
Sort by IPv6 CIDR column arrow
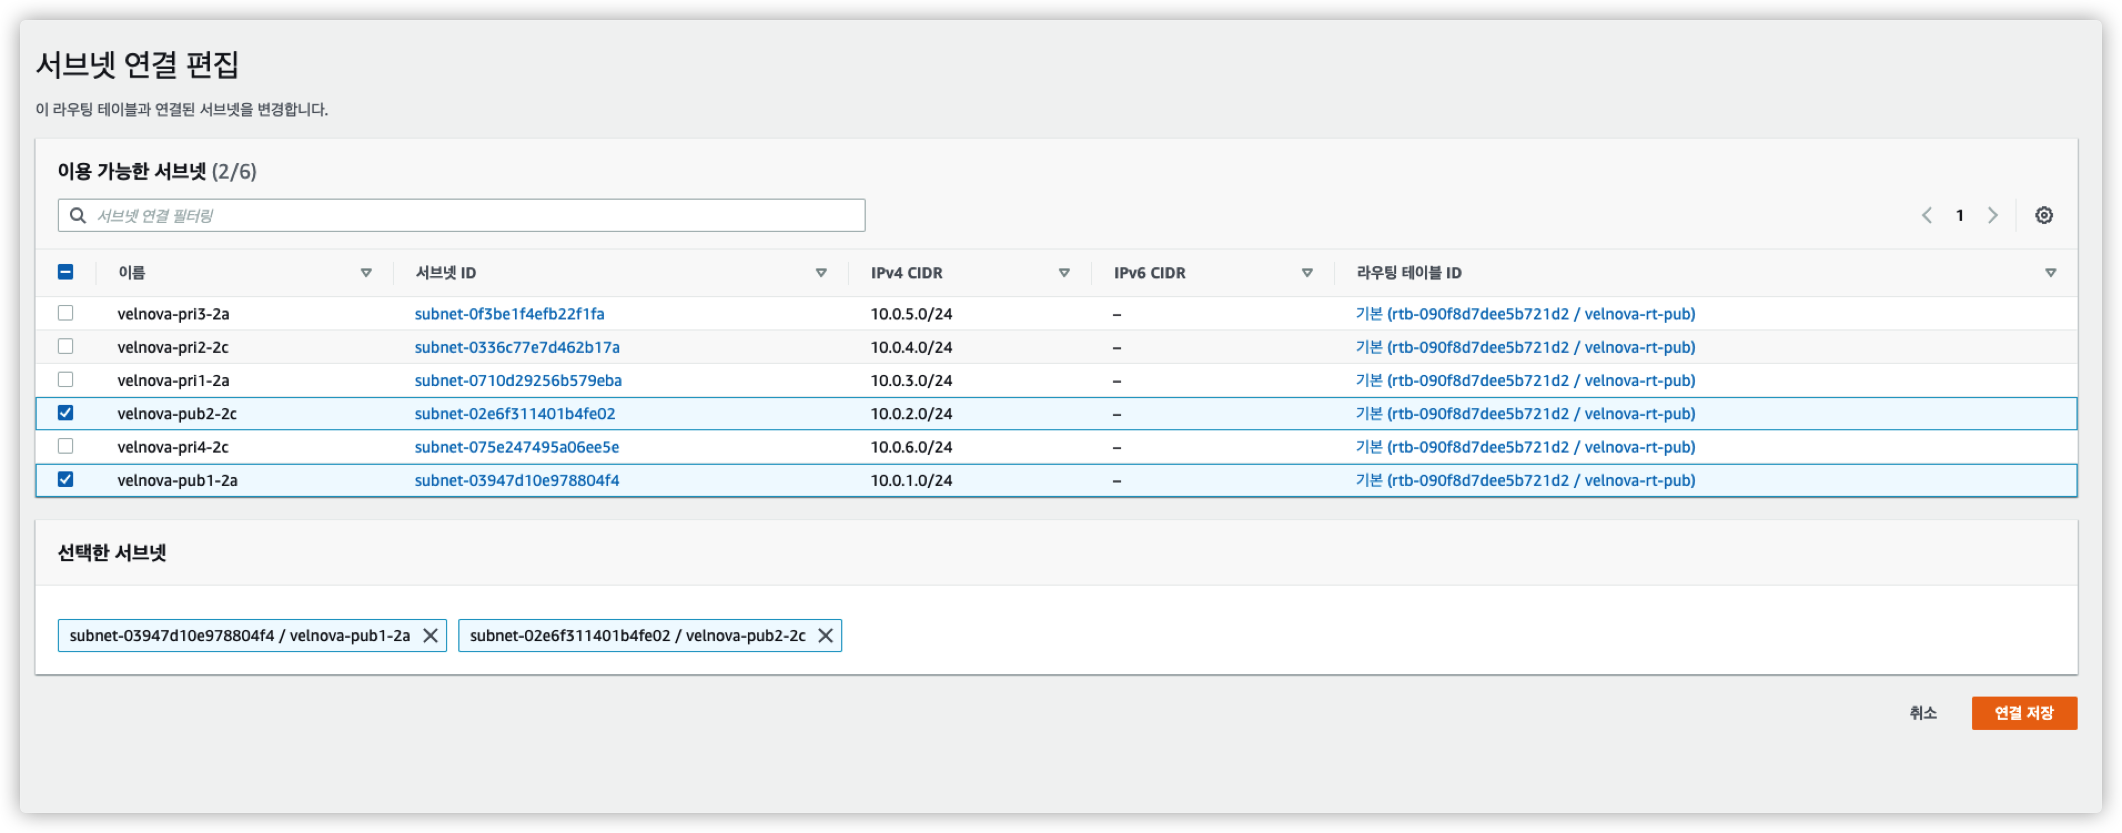pyautogui.click(x=1306, y=273)
